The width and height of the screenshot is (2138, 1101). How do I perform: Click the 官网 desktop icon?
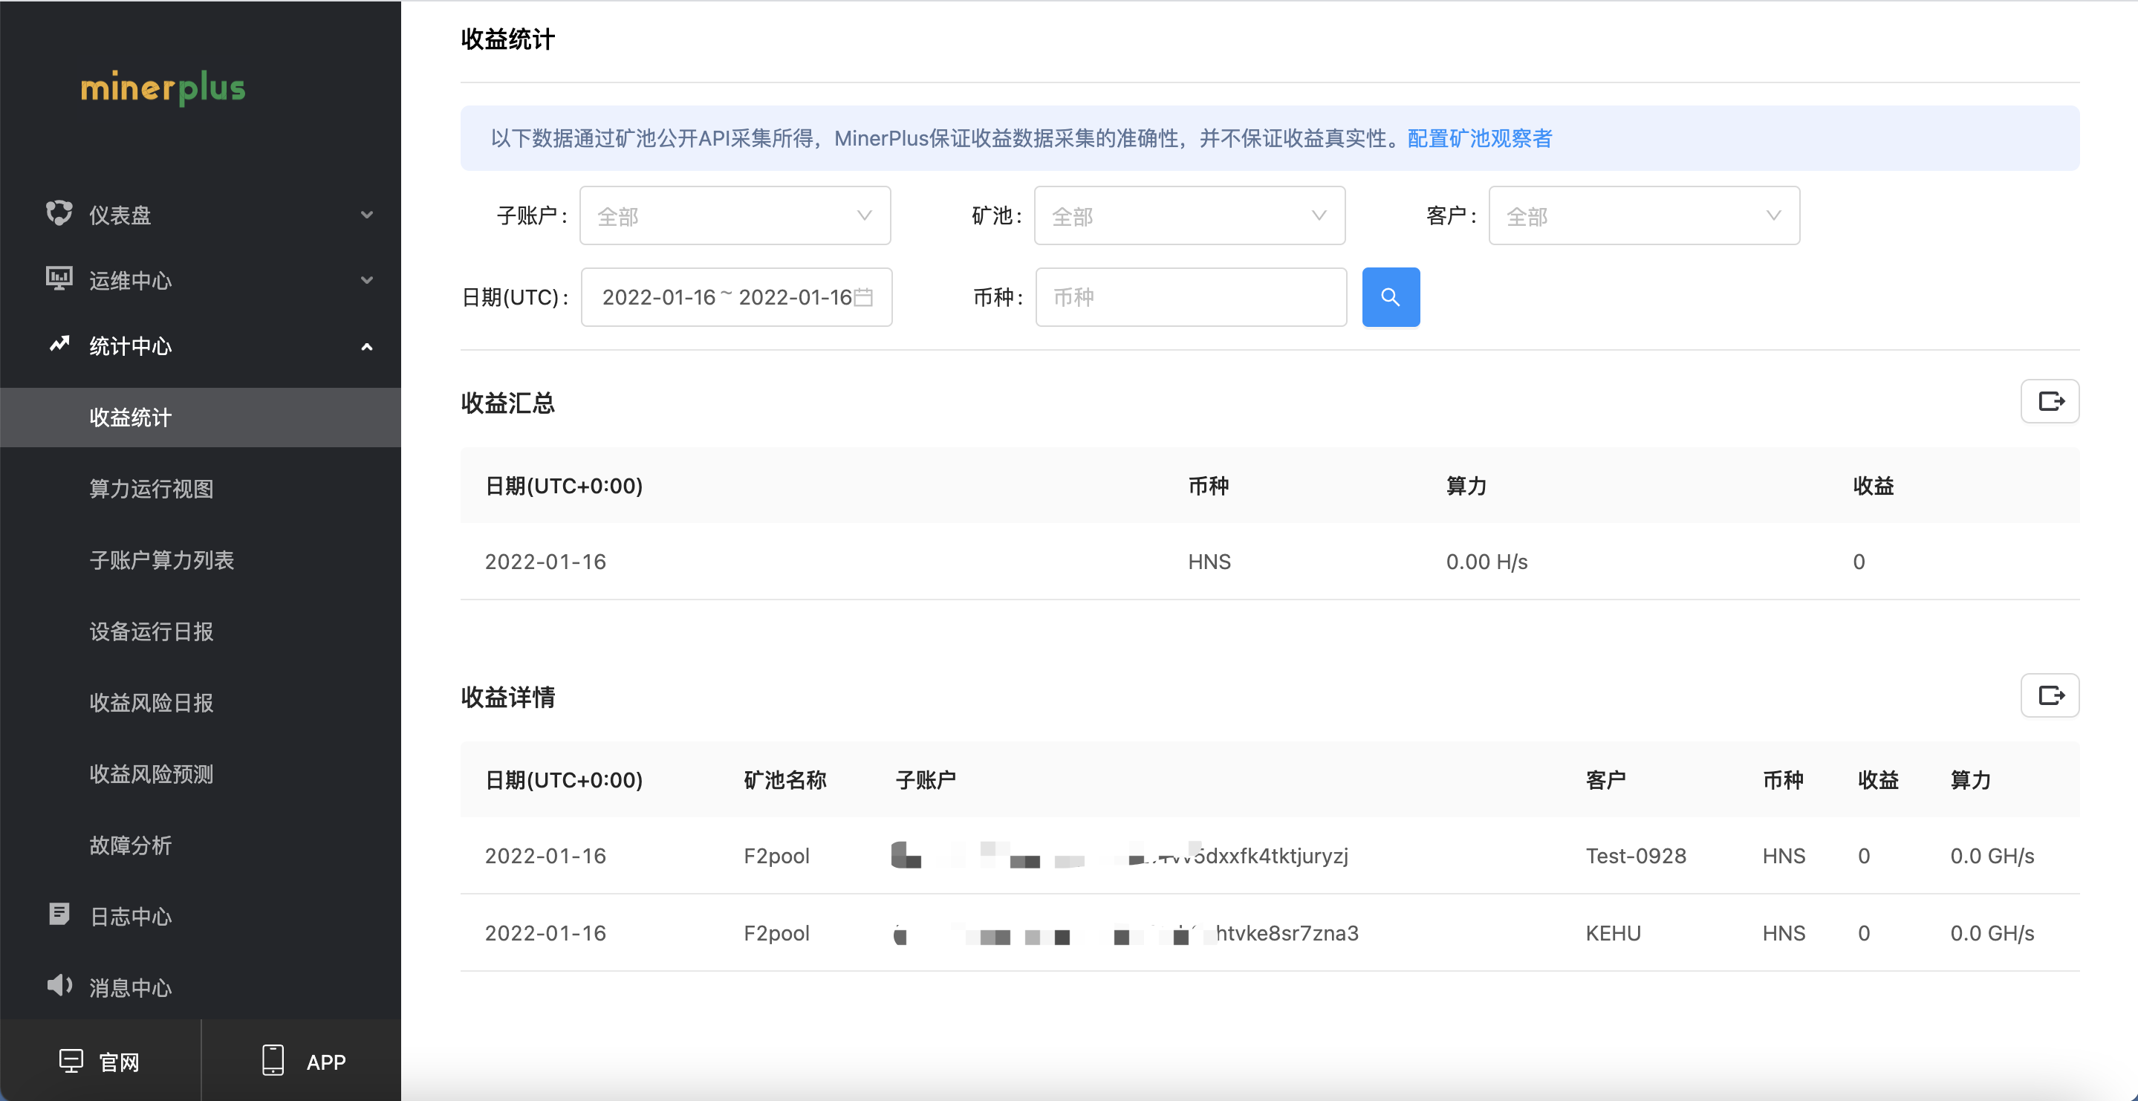[x=71, y=1061]
